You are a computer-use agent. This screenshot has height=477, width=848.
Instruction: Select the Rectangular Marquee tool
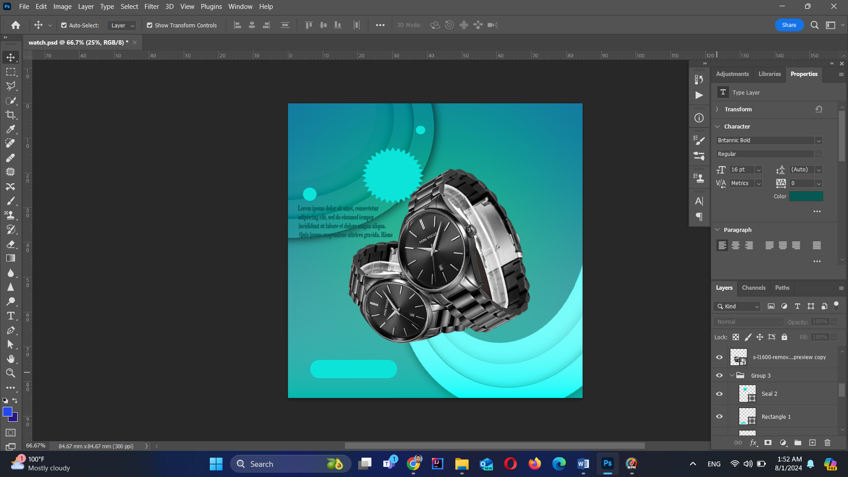pos(11,72)
